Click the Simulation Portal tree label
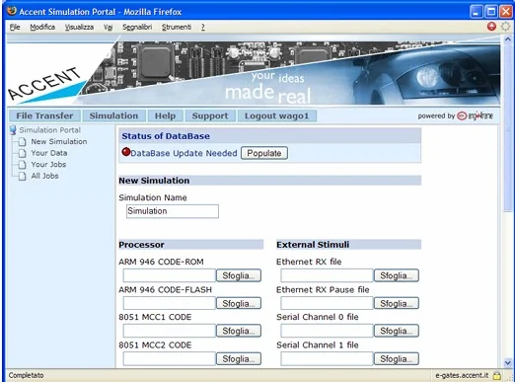This screenshot has width=515, height=382. tap(49, 130)
